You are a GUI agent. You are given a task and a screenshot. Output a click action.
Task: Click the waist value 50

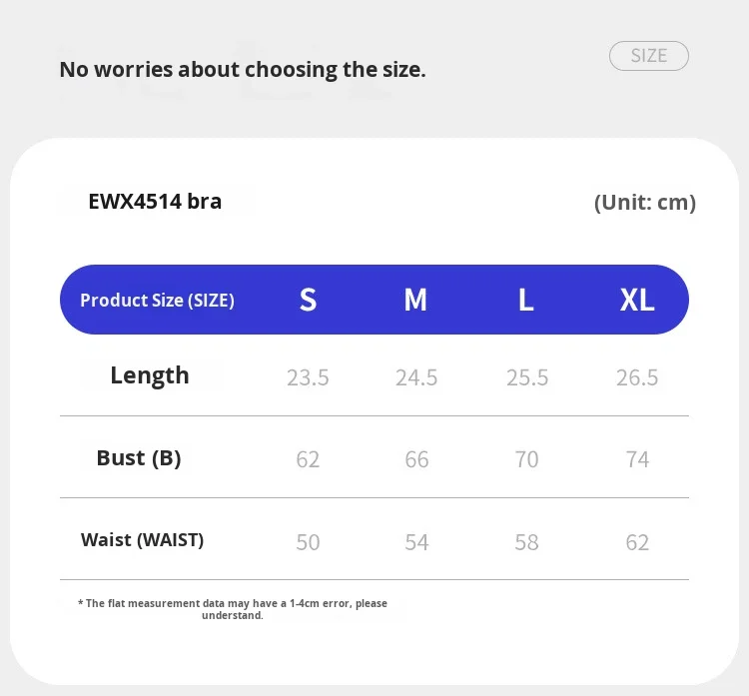pos(308,542)
